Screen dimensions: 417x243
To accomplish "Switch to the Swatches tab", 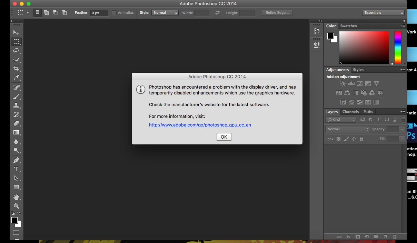I will click(x=348, y=26).
